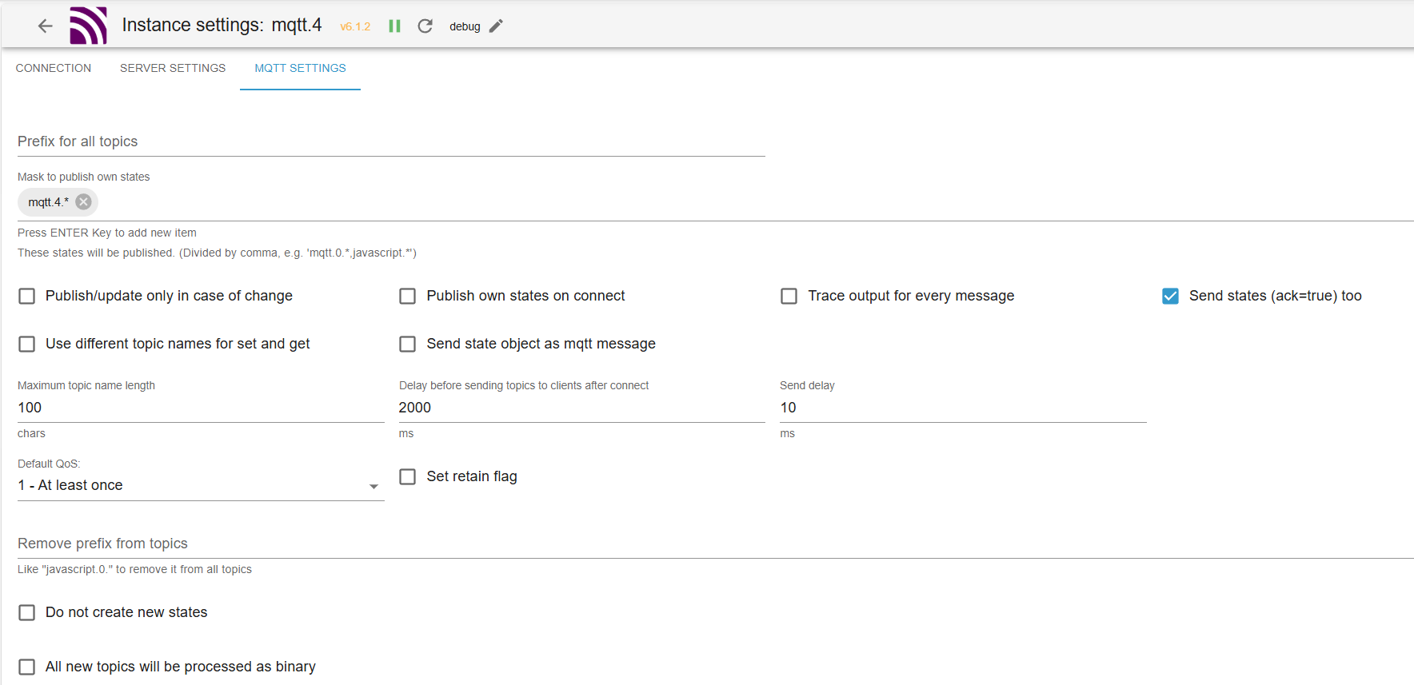1414x685 pixels.
Task: Open the Default QoS dropdown
Action: tap(200, 486)
